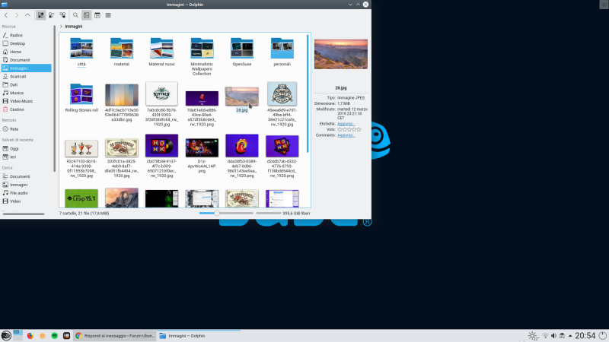Image resolution: width=609 pixels, height=342 pixels.
Task: Open the Spotify taskbar icon
Action: (x=54, y=336)
